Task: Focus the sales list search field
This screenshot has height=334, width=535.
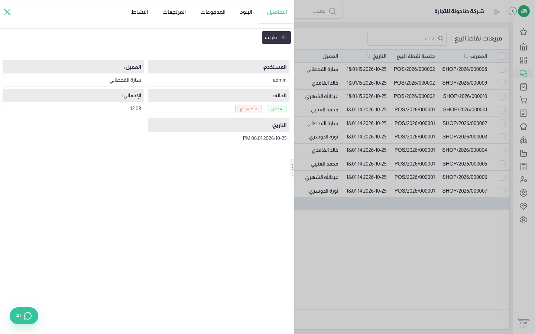Action: [407, 38]
